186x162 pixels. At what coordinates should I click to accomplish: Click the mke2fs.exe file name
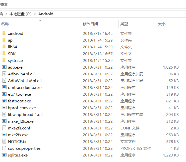(18, 135)
